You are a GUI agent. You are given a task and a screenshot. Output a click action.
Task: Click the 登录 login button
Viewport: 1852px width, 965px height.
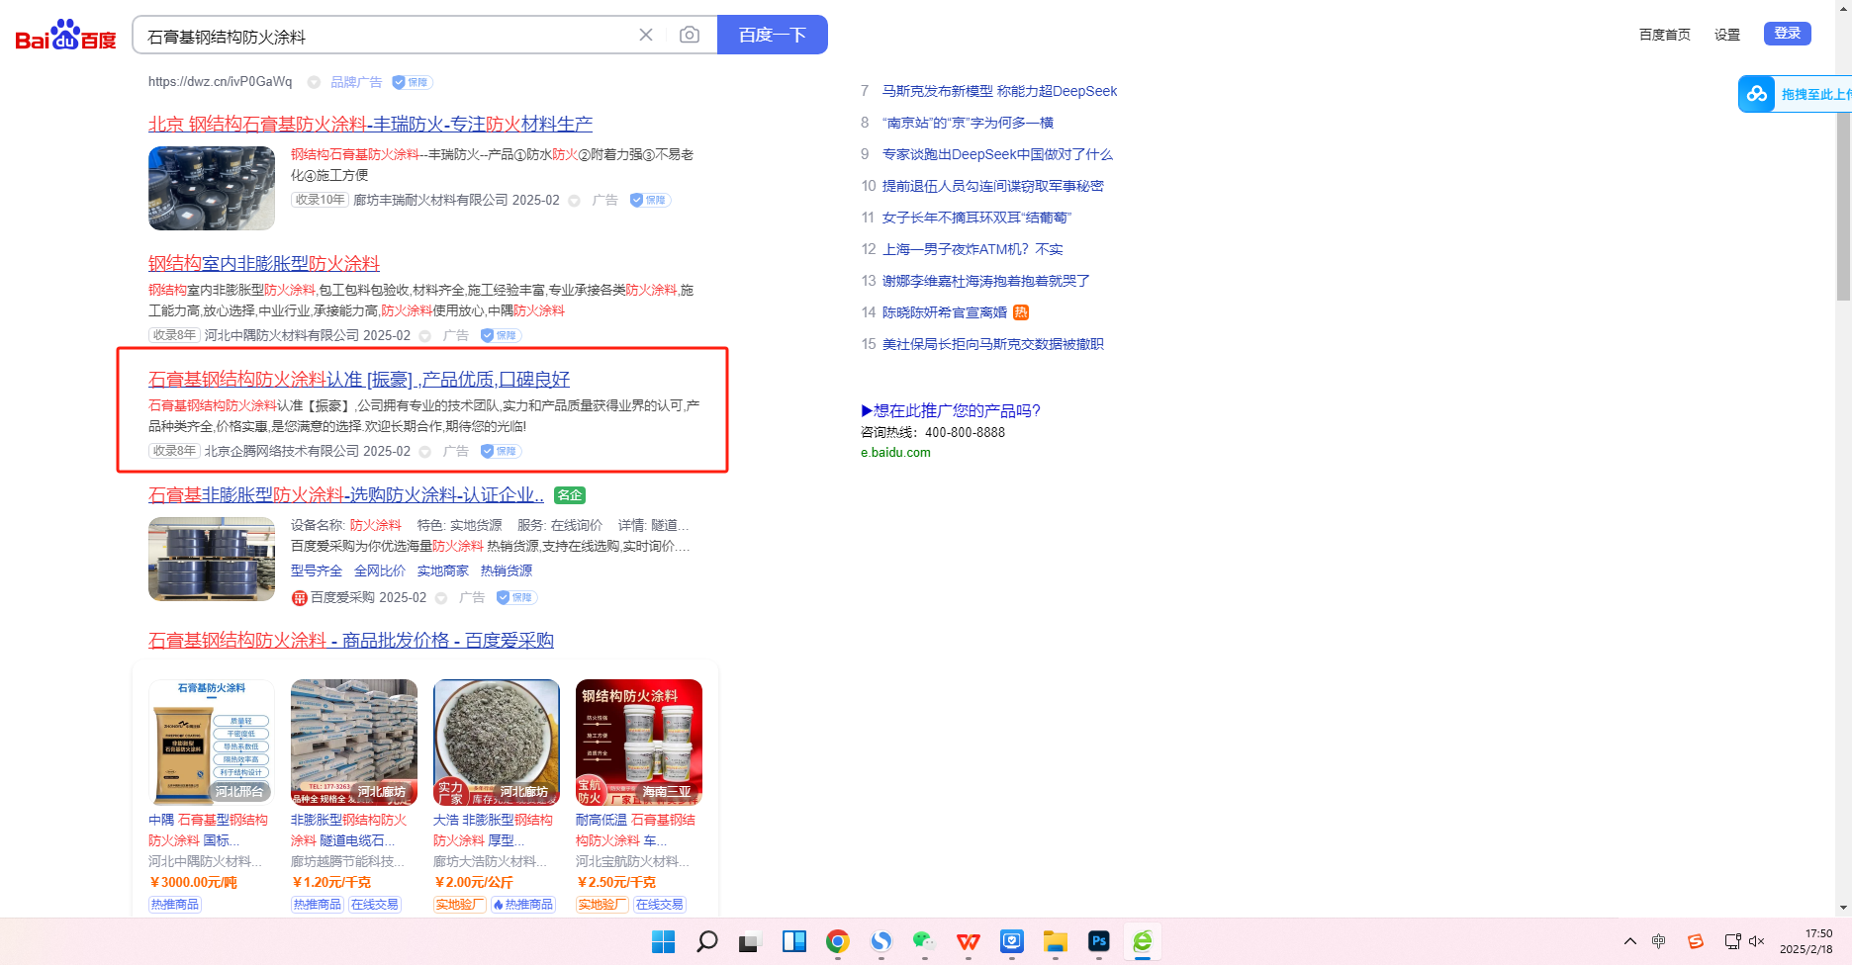coord(1788,34)
